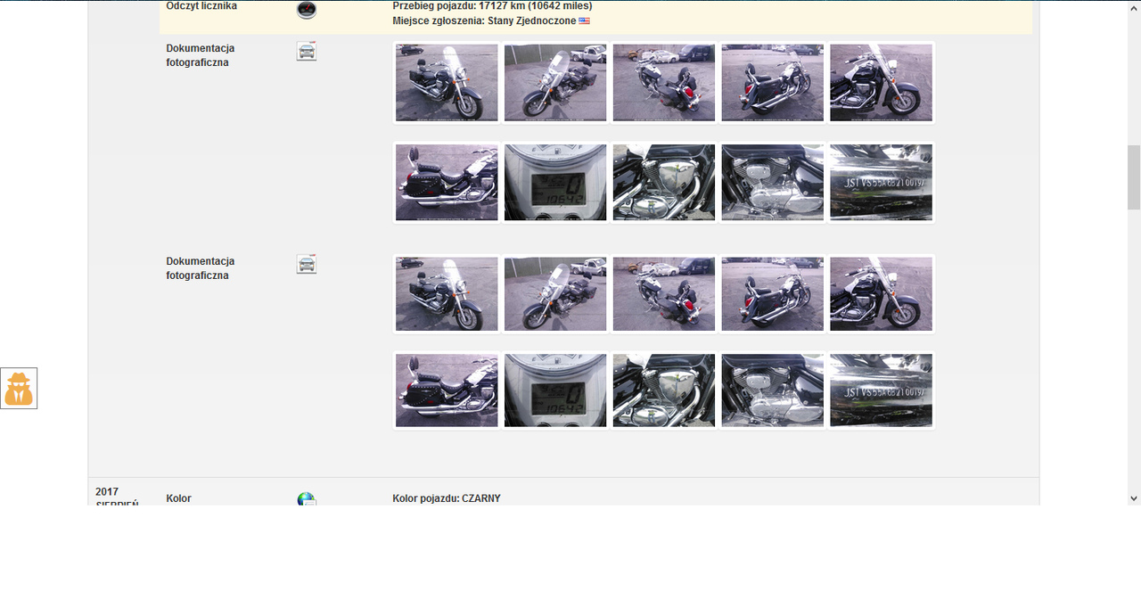1141x608 pixels.
Task: Open fourth thumbnail in the bottom photo row
Action: point(772,390)
